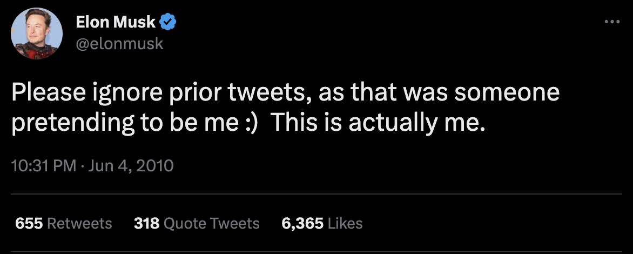Screen dimensions: 633x254
Task: Open the three-dot more options menu
Action: click(611, 23)
